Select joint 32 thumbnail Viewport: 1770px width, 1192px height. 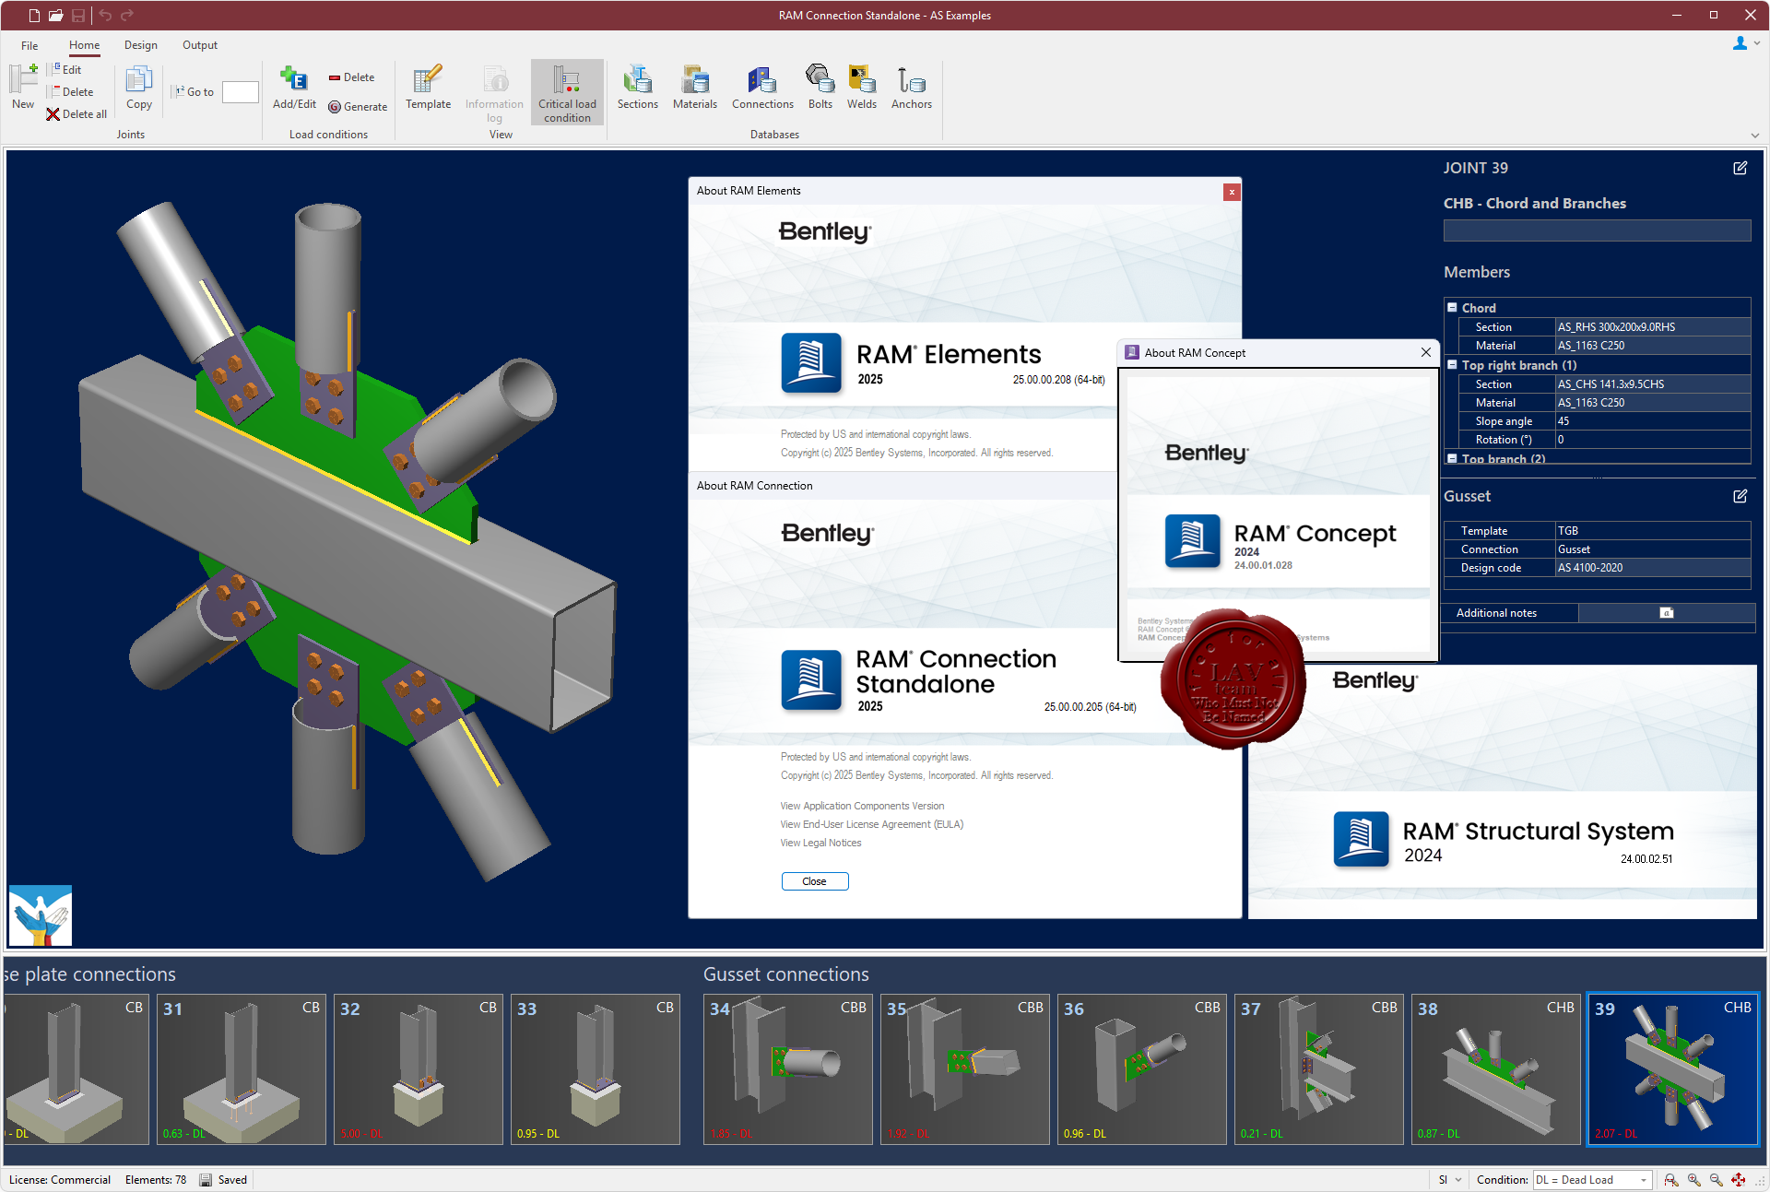coord(419,1069)
